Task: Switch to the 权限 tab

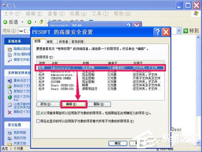Action: 39,41
